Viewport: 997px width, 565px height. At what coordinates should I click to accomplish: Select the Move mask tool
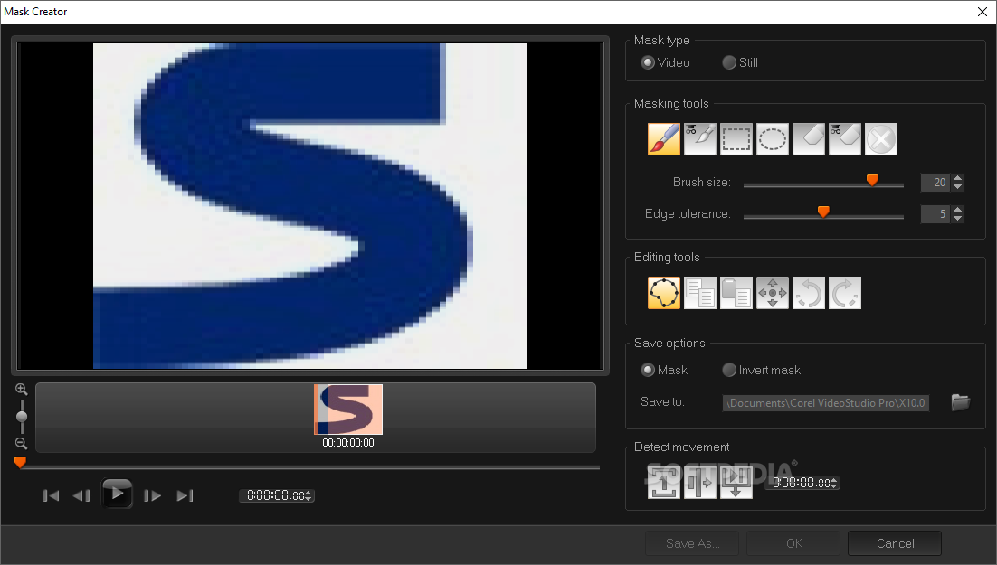[x=773, y=293]
